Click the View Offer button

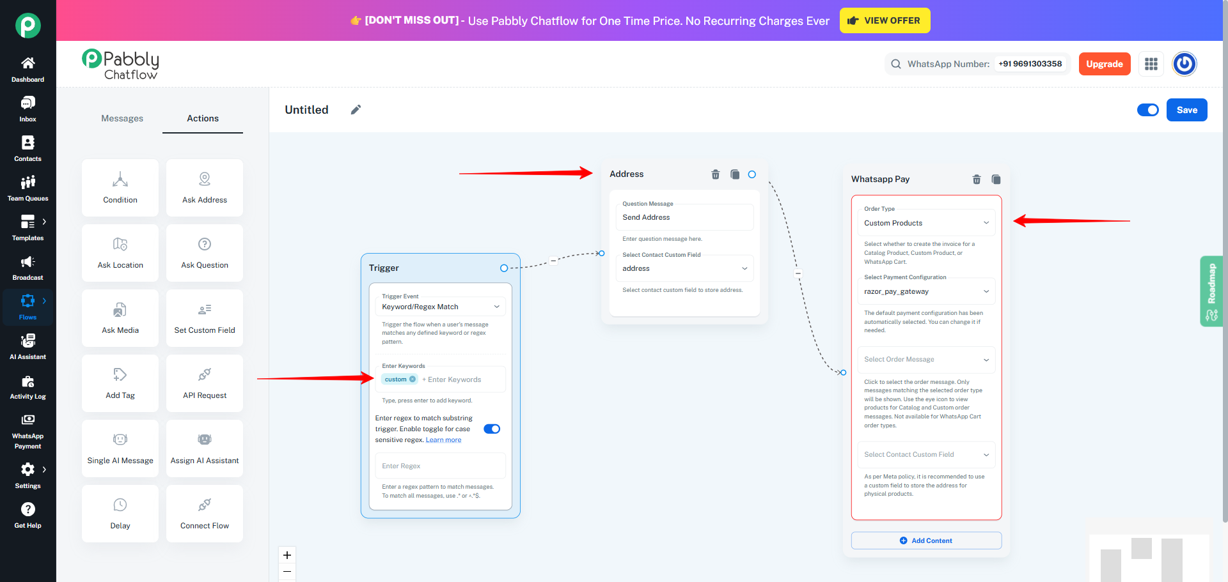click(x=885, y=20)
